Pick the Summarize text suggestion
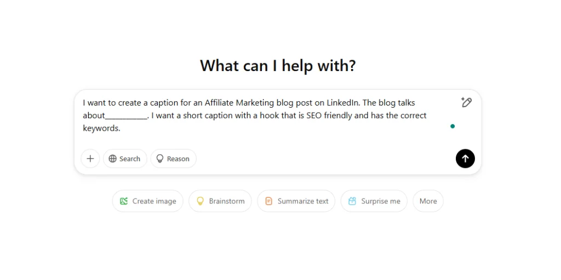Image resolution: width=561 pixels, height=280 pixels. click(296, 201)
